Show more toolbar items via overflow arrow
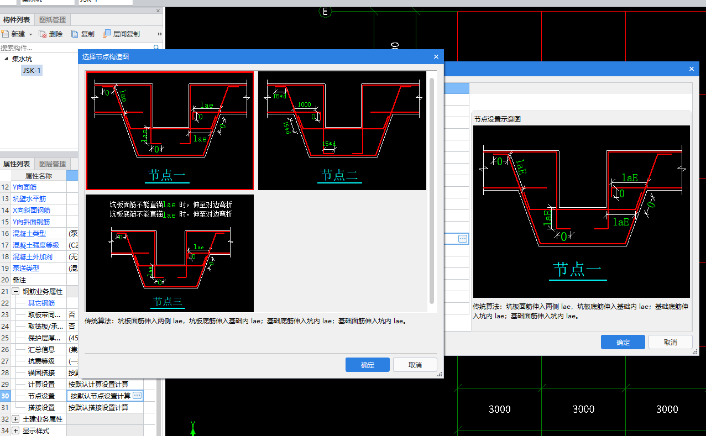Screen dimensions: 706x436 (x=160, y=34)
